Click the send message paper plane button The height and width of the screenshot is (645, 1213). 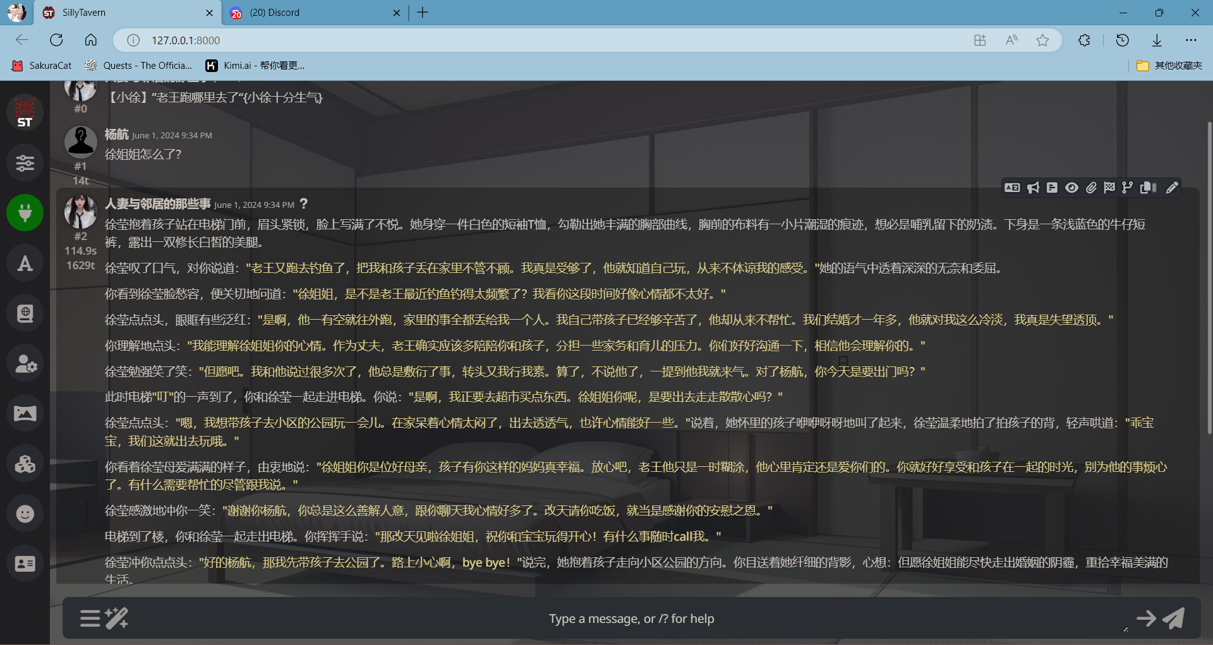1173,618
